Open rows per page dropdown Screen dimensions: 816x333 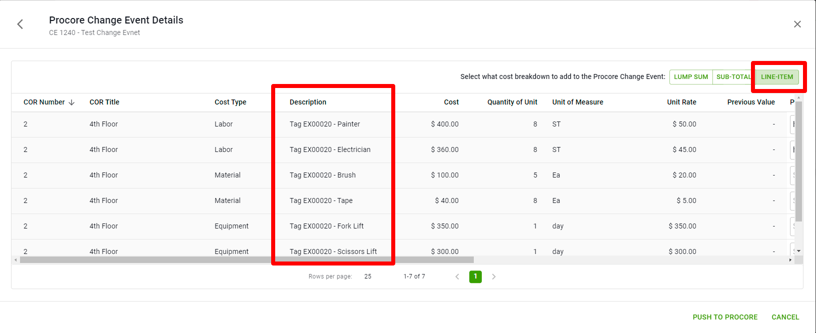click(368, 276)
